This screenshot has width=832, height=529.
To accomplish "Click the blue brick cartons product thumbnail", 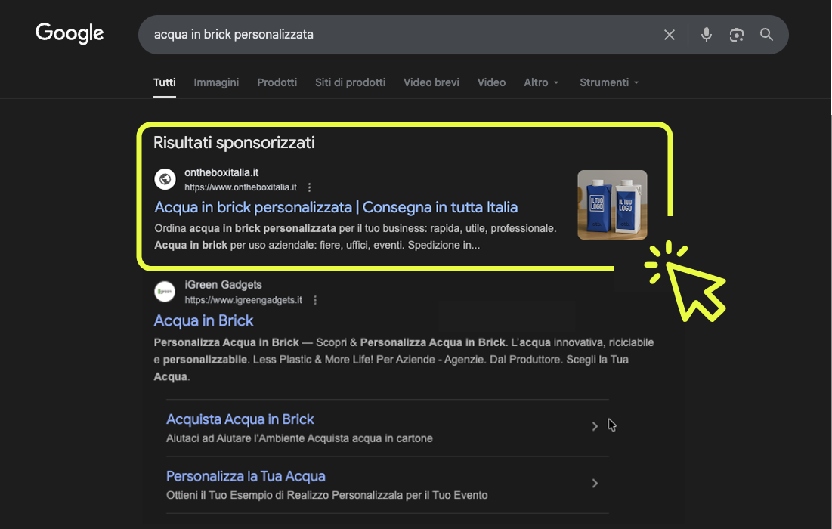I will tap(612, 205).
